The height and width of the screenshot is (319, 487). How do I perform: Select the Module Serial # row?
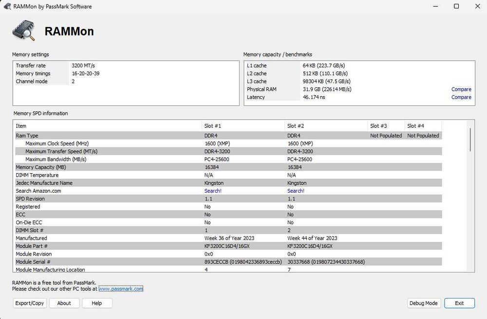(x=228, y=262)
